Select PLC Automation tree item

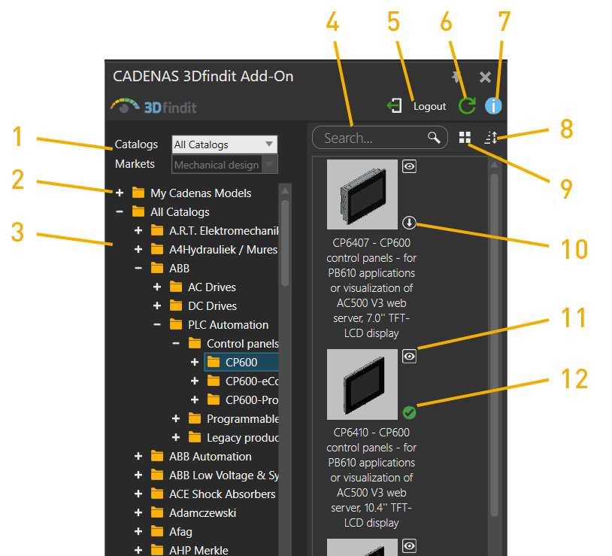pyautogui.click(x=228, y=325)
